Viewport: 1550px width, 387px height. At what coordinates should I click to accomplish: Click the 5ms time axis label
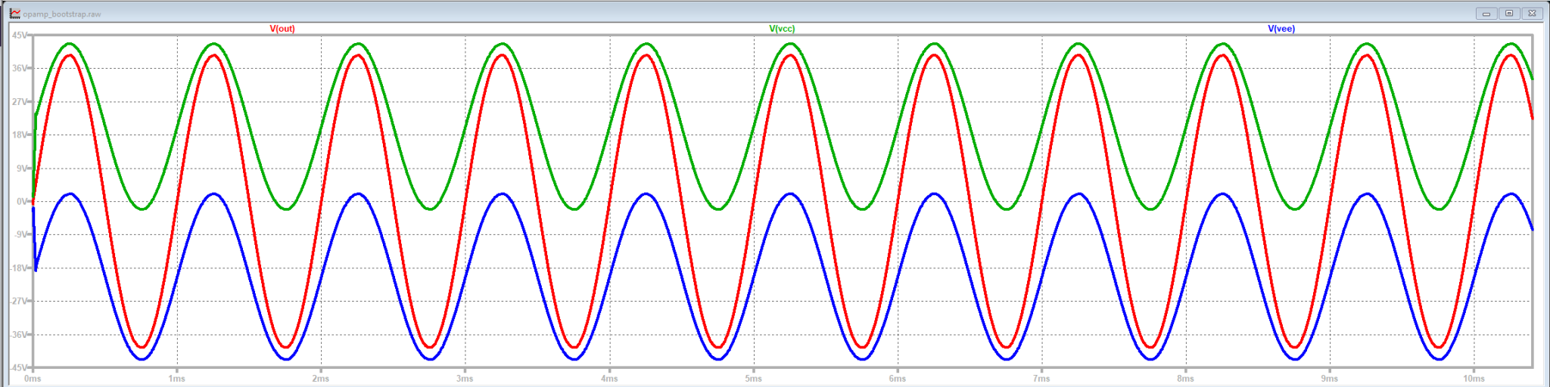[x=753, y=379]
